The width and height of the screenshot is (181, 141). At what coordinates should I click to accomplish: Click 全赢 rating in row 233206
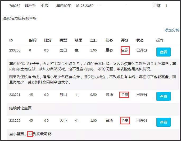click(x=125, y=50)
